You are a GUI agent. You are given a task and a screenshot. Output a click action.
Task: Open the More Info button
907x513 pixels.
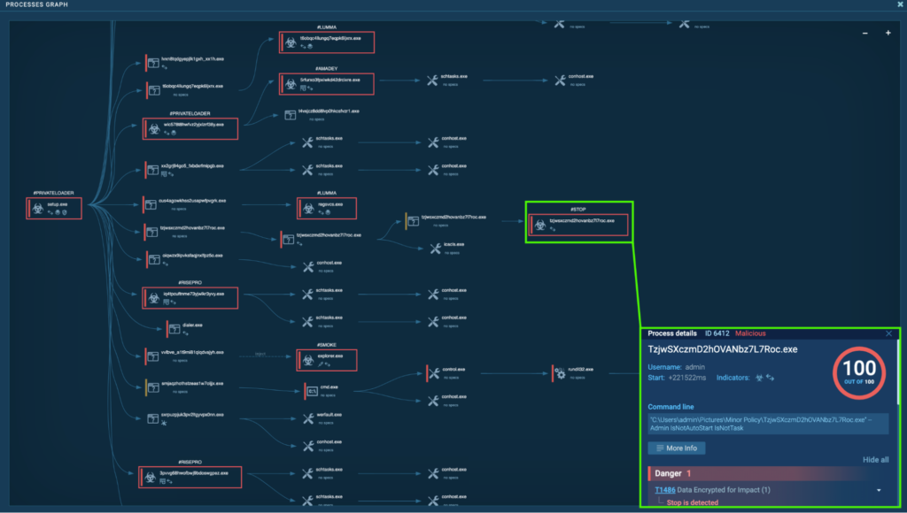pyautogui.click(x=676, y=448)
